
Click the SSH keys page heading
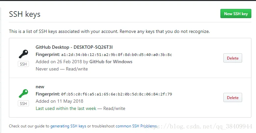(25, 14)
